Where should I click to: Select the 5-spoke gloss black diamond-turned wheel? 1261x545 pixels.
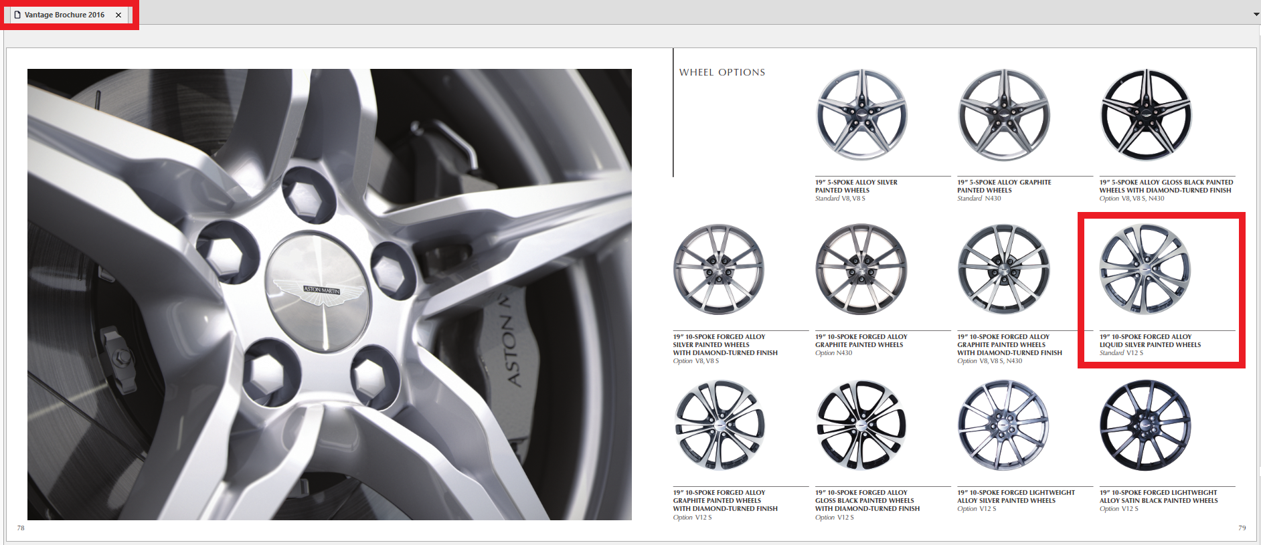[1146, 115]
